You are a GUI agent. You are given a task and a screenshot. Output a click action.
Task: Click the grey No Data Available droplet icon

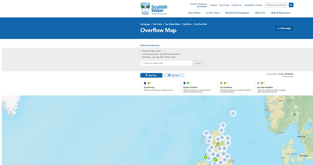[258, 83]
